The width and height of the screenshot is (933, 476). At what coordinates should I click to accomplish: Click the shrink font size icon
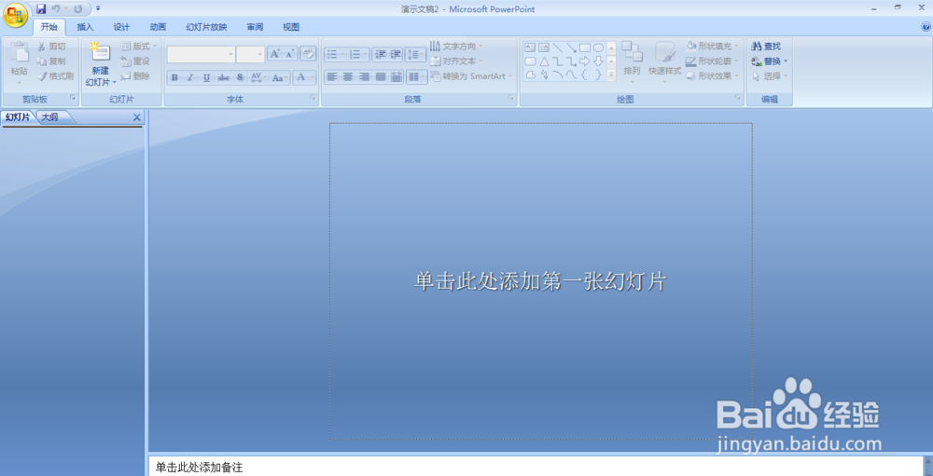[x=290, y=54]
